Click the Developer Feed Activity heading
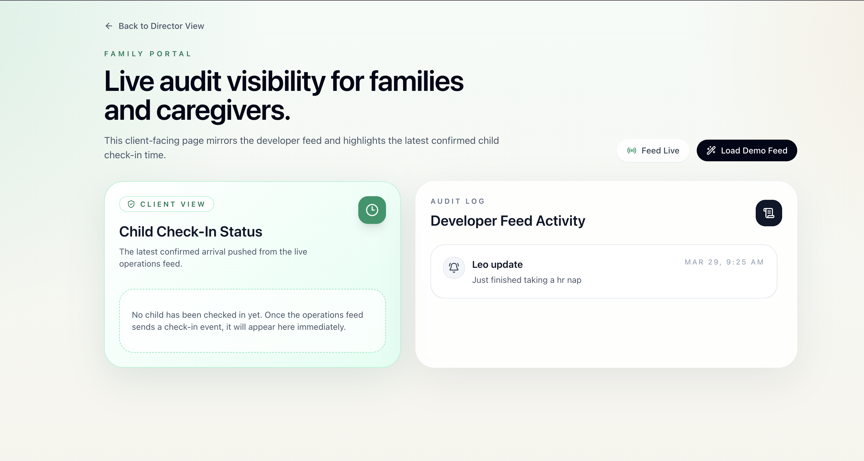 pos(508,221)
